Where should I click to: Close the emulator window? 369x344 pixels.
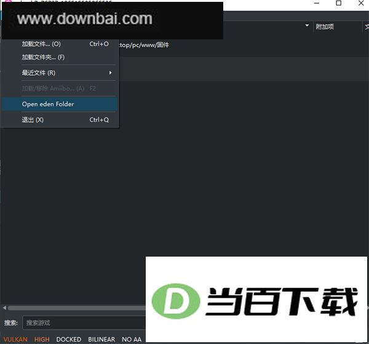coord(361,3)
